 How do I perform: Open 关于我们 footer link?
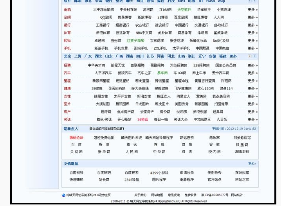[x=140, y=195]
